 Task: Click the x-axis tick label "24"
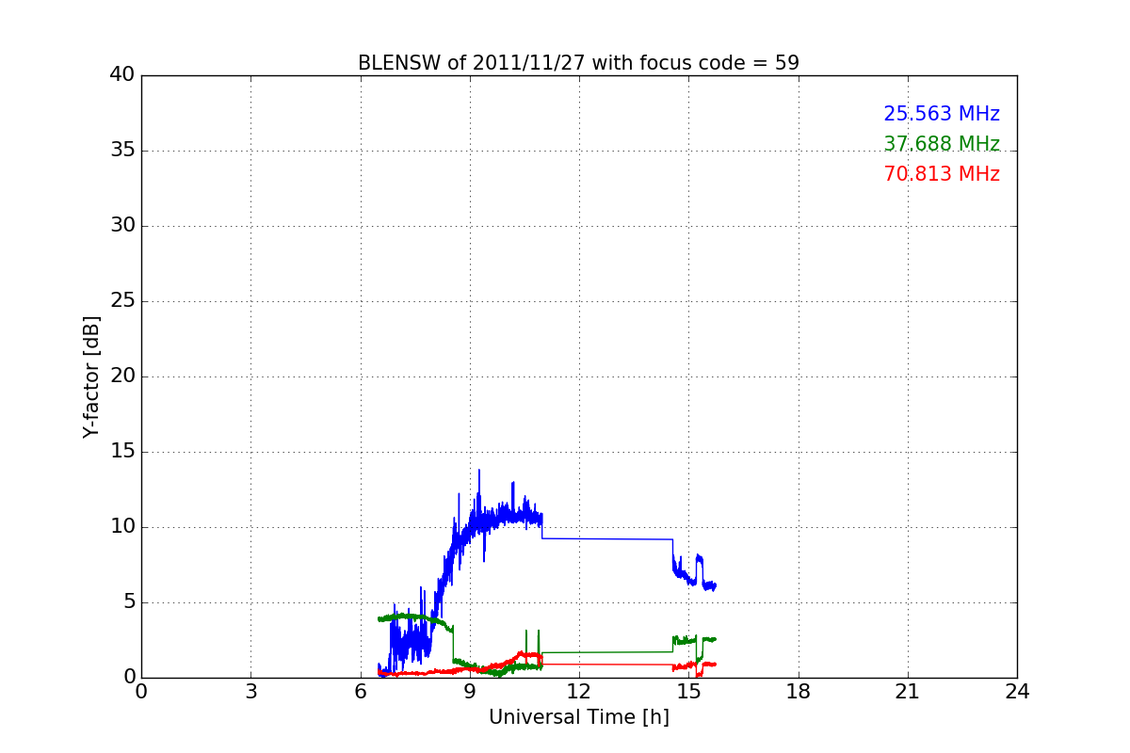1017,692
